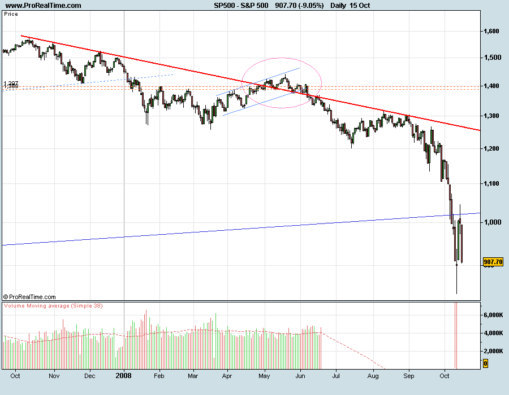Click the 'Feb' time axis label
This screenshot has height=395, width=509.
(x=159, y=376)
